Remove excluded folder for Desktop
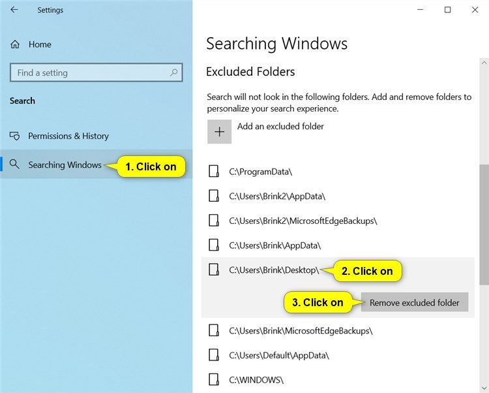The height and width of the screenshot is (393, 489). click(x=415, y=302)
